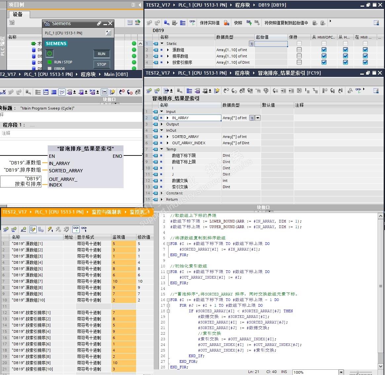Toggle 保持 checkbox for 源数组 row
The width and height of the screenshot is (385, 375).
click(299, 50)
